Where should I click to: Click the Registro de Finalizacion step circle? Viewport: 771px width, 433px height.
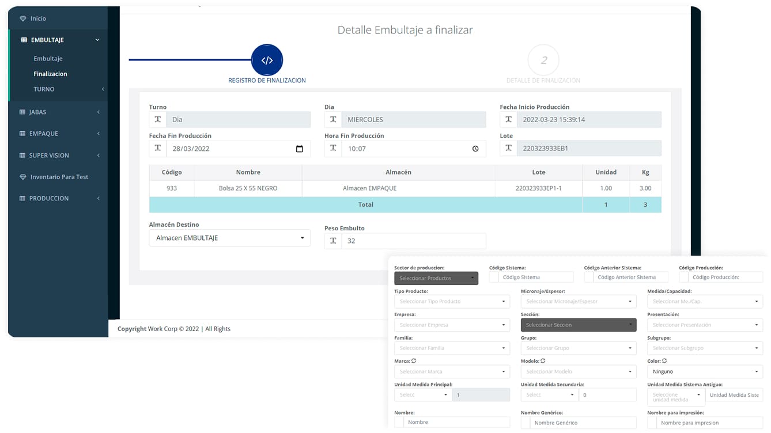tap(267, 60)
